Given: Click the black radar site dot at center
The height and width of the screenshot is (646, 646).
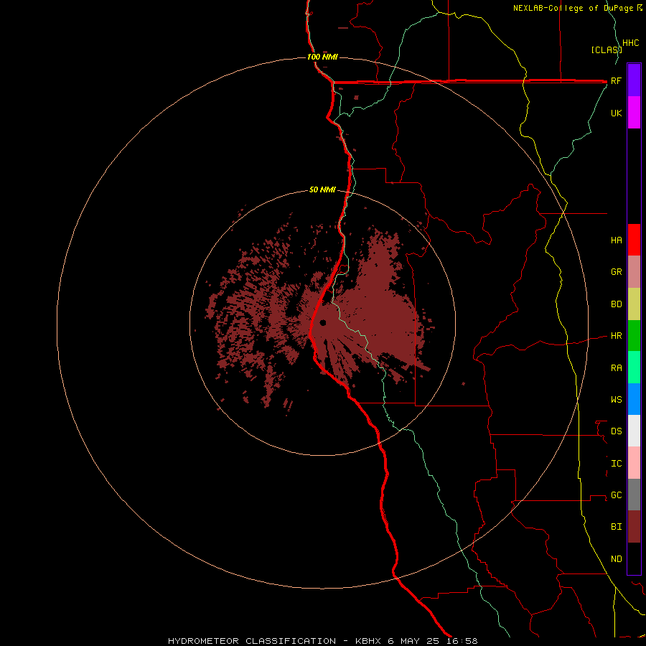Looking at the screenshot, I should pos(322,322).
